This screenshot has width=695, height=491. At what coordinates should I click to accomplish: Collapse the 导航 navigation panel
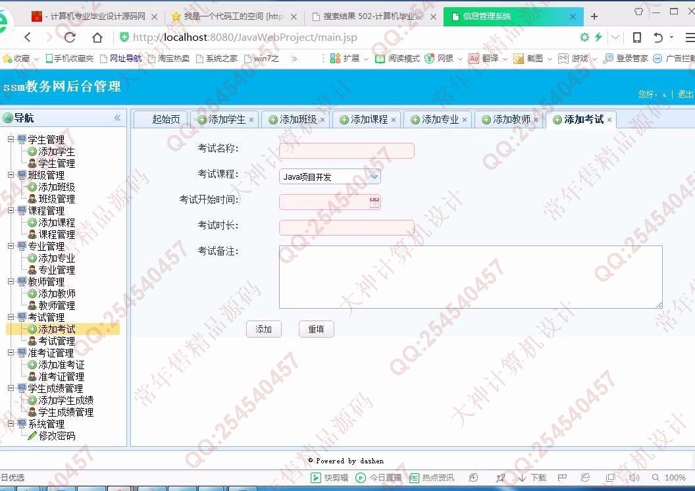click(117, 118)
